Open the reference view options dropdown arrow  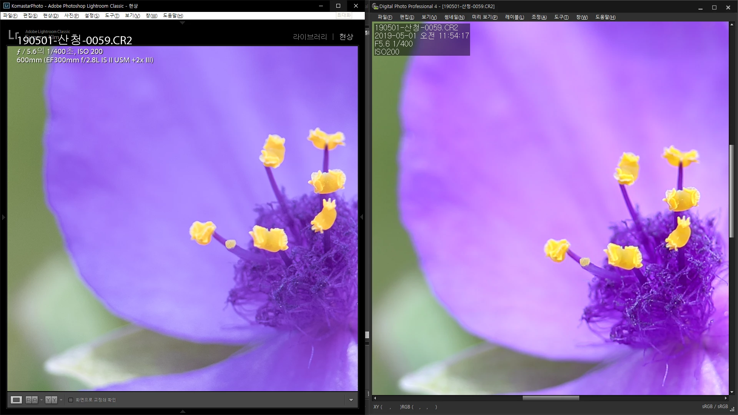coord(41,400)
